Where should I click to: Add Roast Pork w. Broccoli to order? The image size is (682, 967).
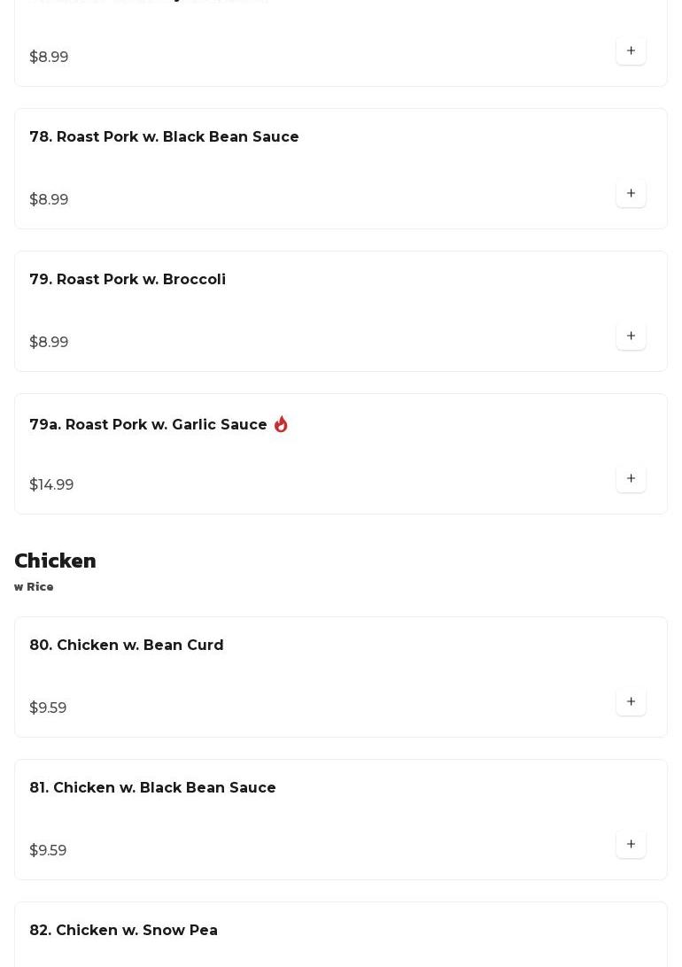(x=631, y=336)
